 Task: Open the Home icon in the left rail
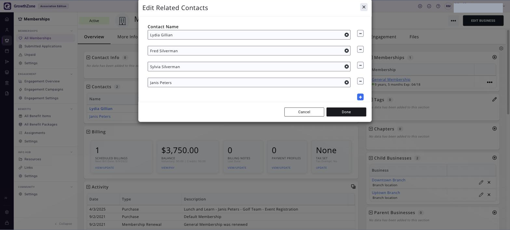[x=7, y=19]
